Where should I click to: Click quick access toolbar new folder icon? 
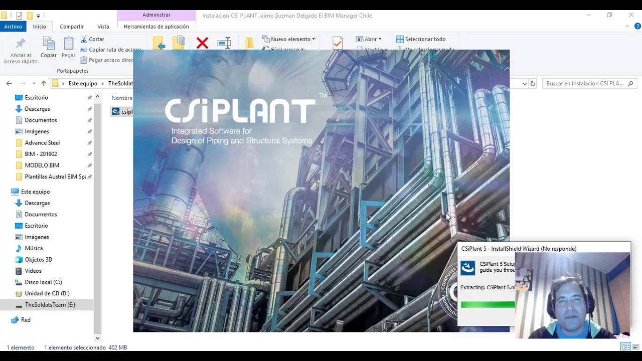30,16
